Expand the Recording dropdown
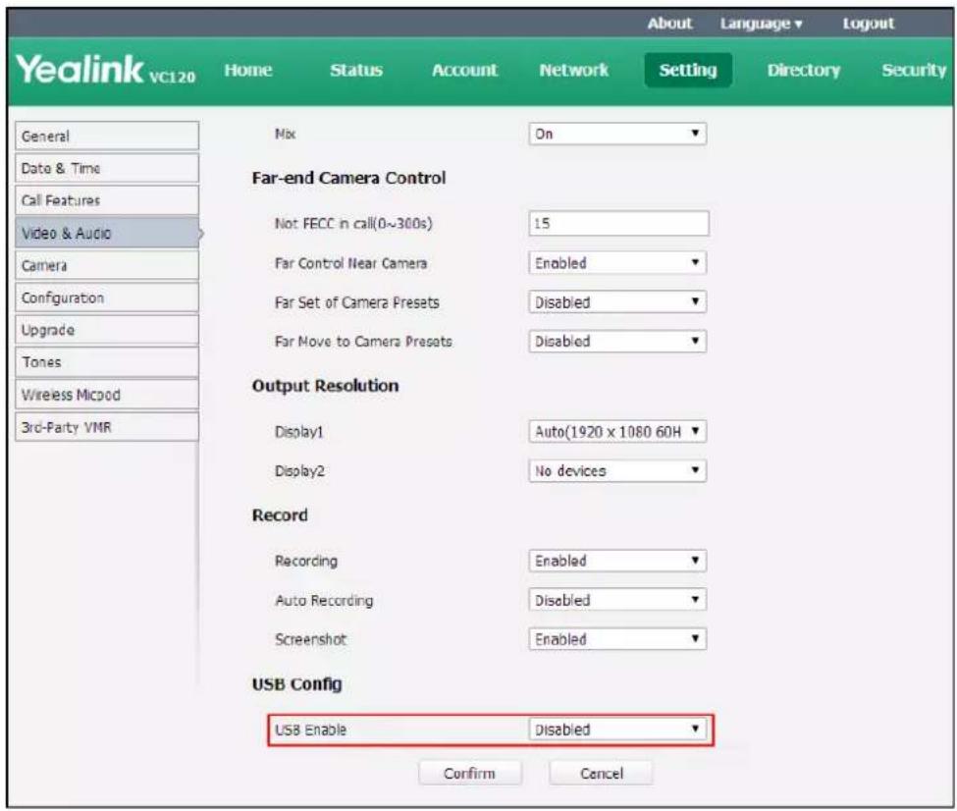 click(617, 561)
